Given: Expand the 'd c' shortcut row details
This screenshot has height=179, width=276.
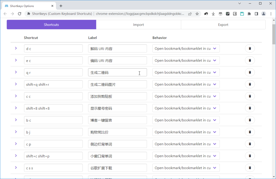Looking at the screenshot, I should pos(16,48).
